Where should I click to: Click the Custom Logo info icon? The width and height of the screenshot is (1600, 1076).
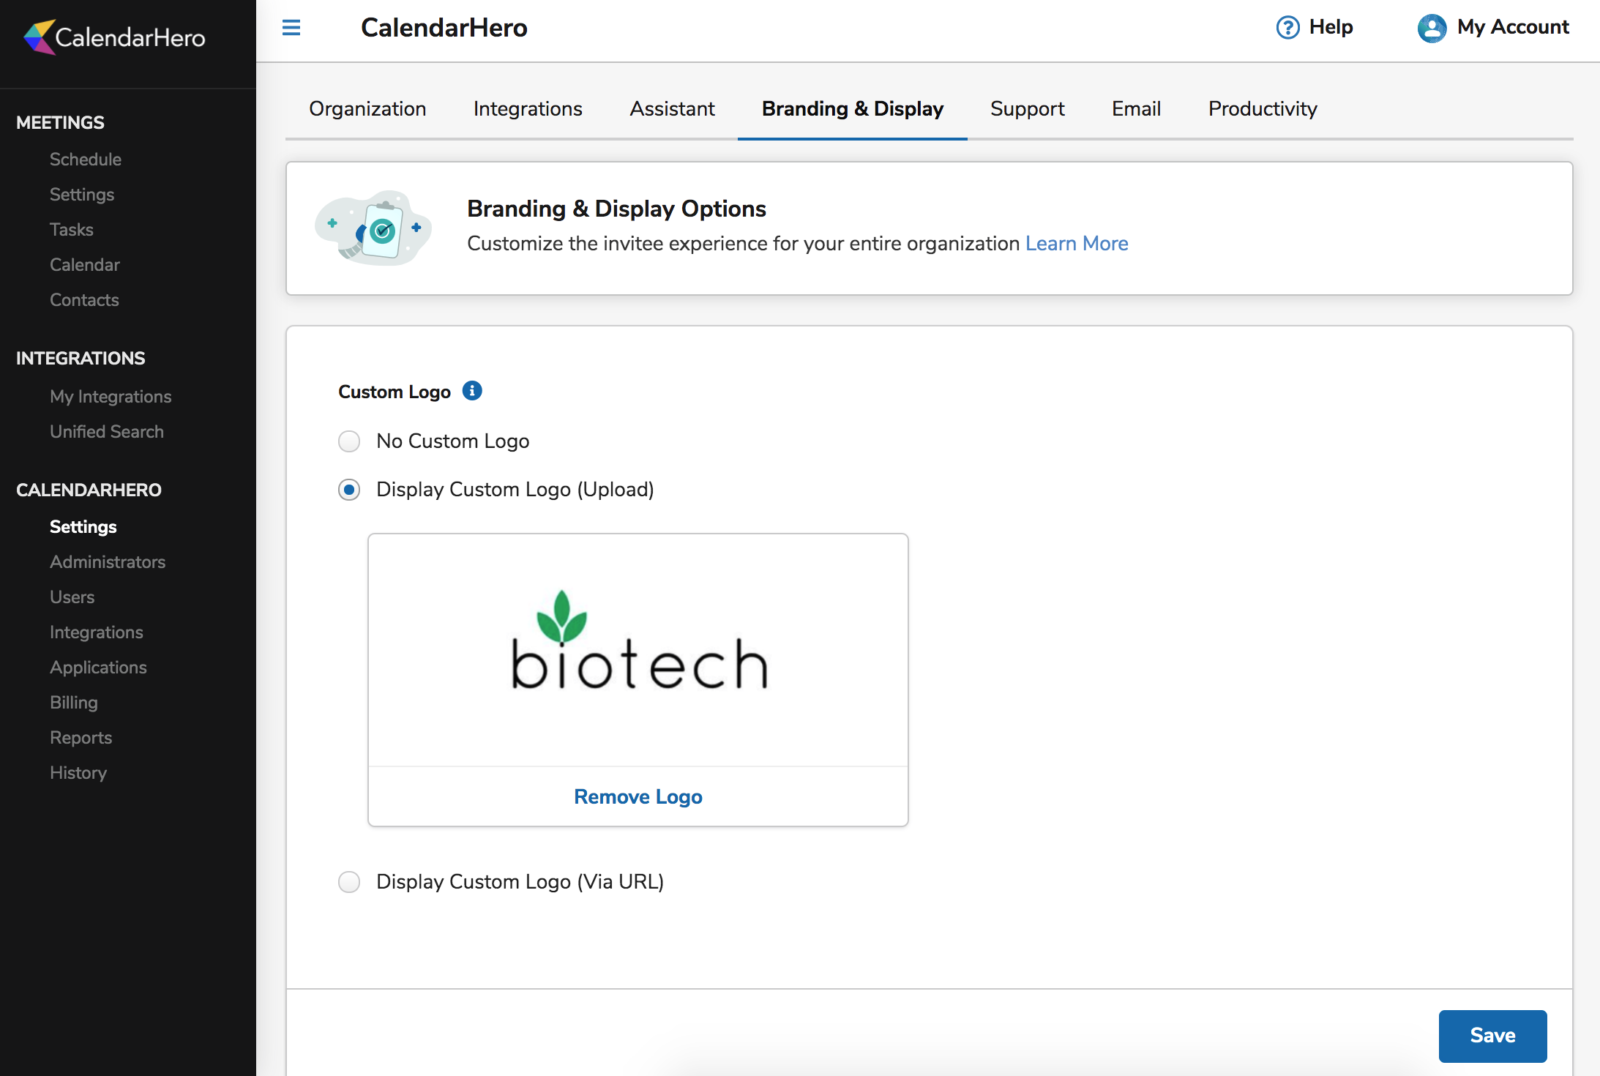tap(472, 391)
